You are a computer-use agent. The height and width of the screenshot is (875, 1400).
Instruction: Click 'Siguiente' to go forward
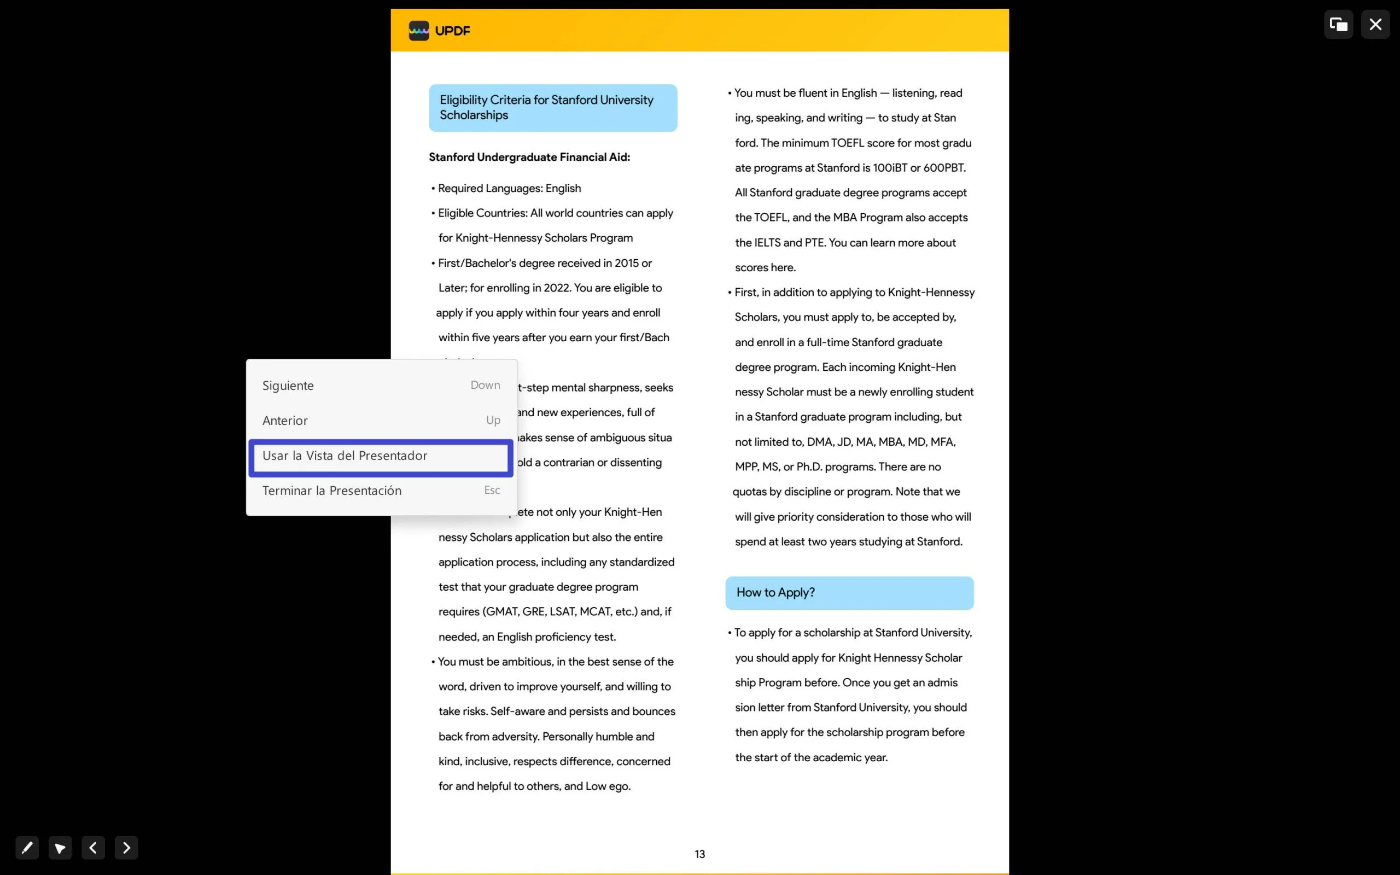[286, 384]
